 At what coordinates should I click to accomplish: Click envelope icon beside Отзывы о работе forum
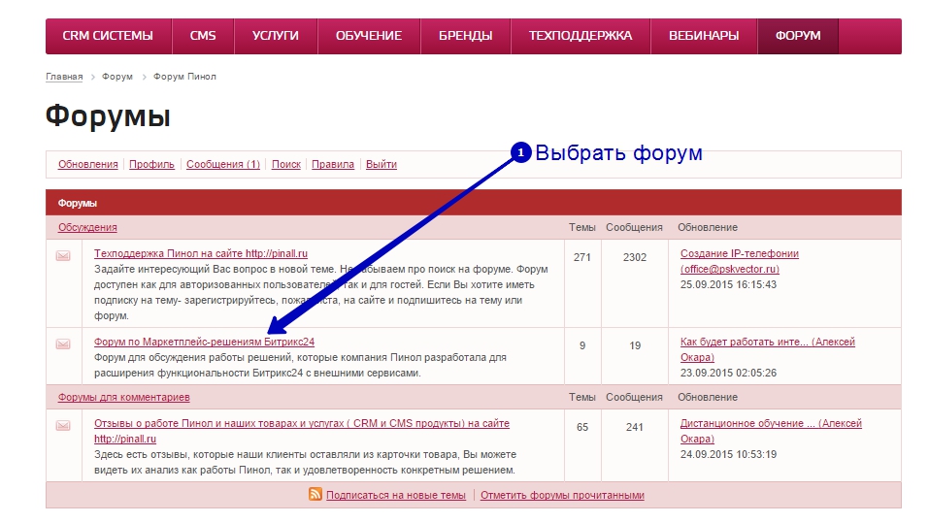(x=63, y=425)
